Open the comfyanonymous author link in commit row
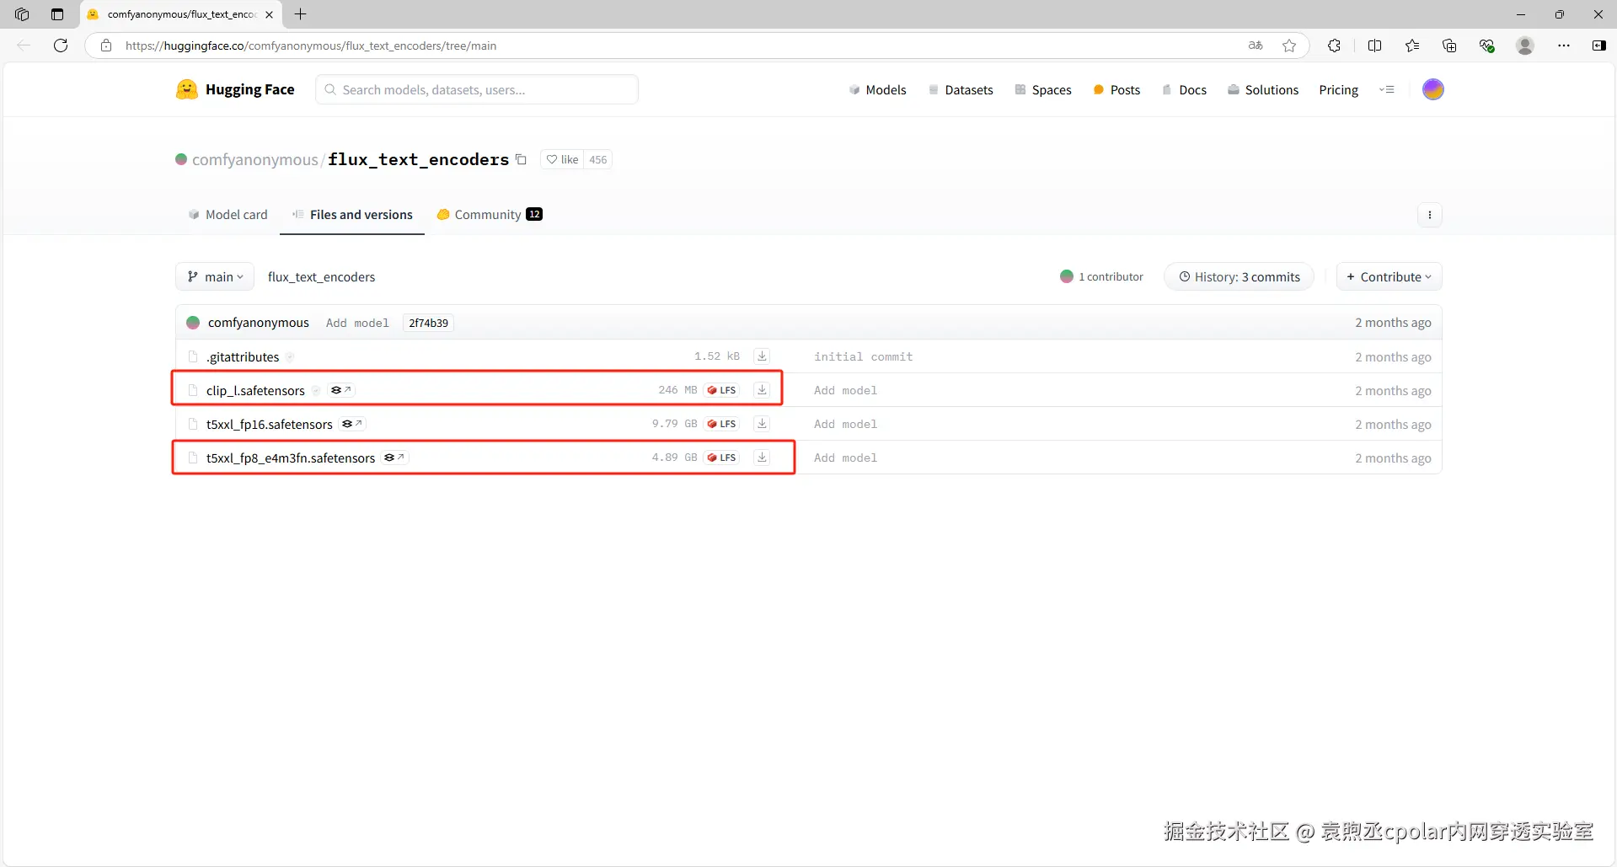Image resolution: width=1617 pixels, height=867 pixels. click(258, 323)
